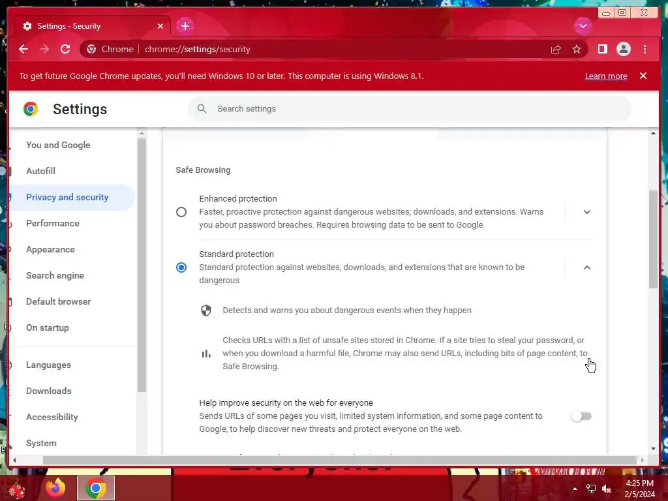Click main scrollbar up arrow
The image size is (668, 501).
coord(653,133)
